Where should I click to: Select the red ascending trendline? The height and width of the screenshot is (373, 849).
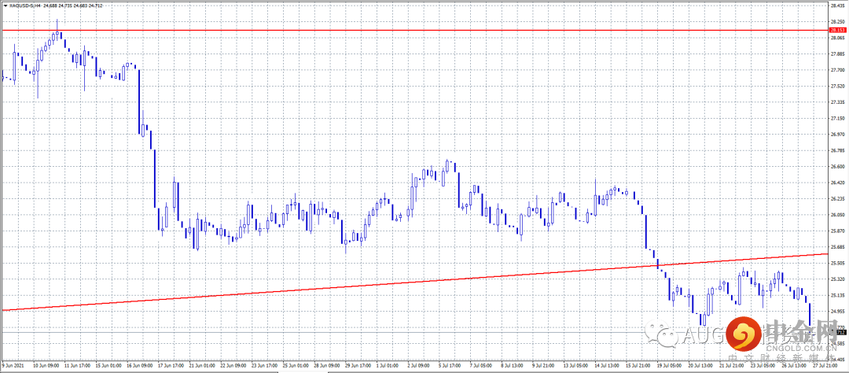414,282
